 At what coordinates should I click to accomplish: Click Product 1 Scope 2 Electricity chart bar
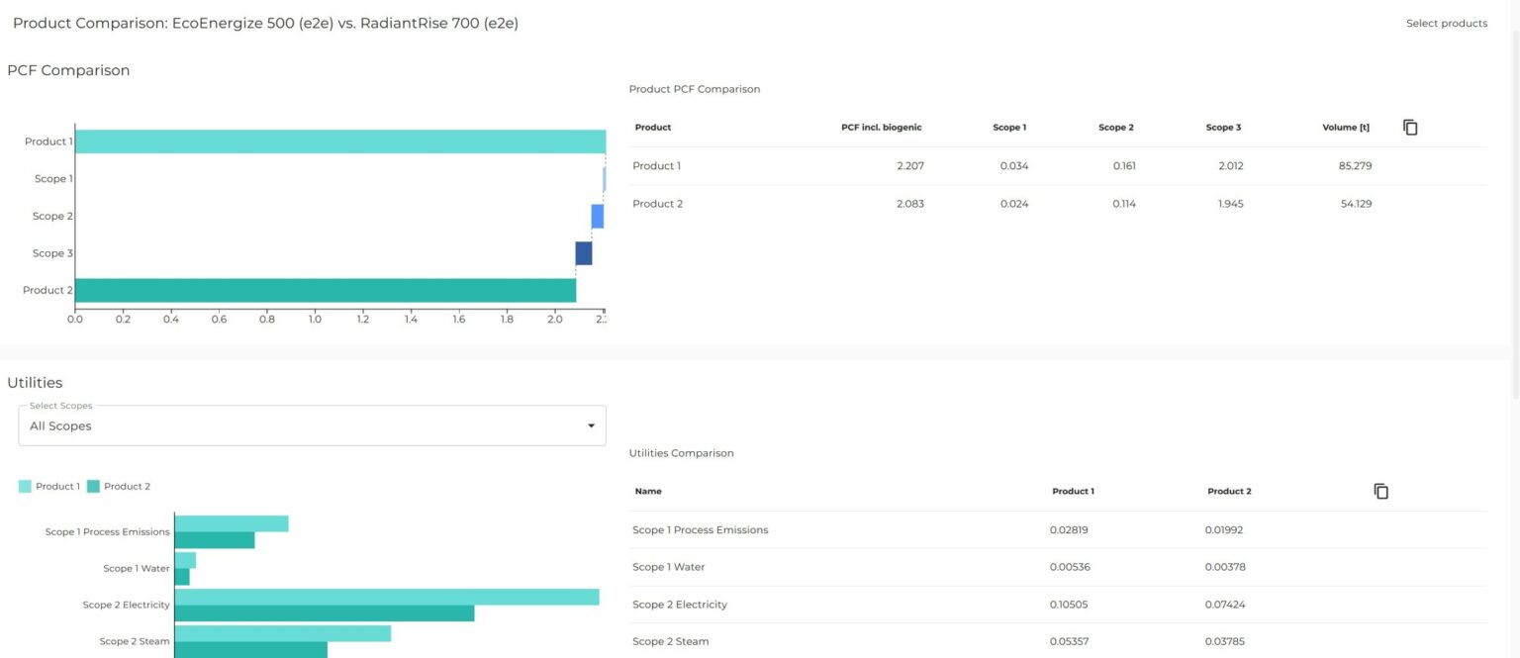coord(386,597)
